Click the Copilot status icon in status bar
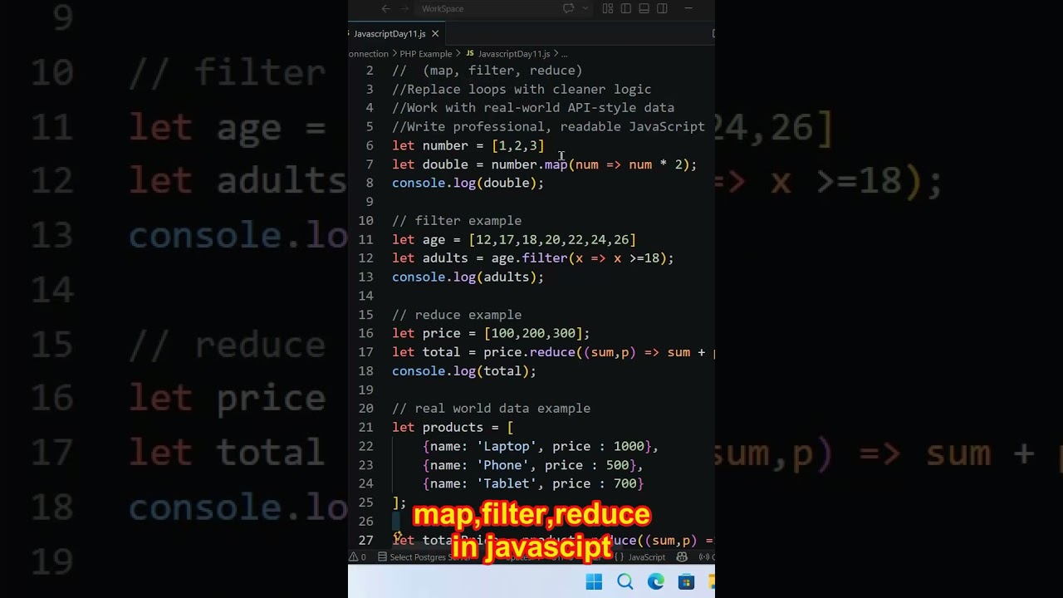 coord(682,557)
